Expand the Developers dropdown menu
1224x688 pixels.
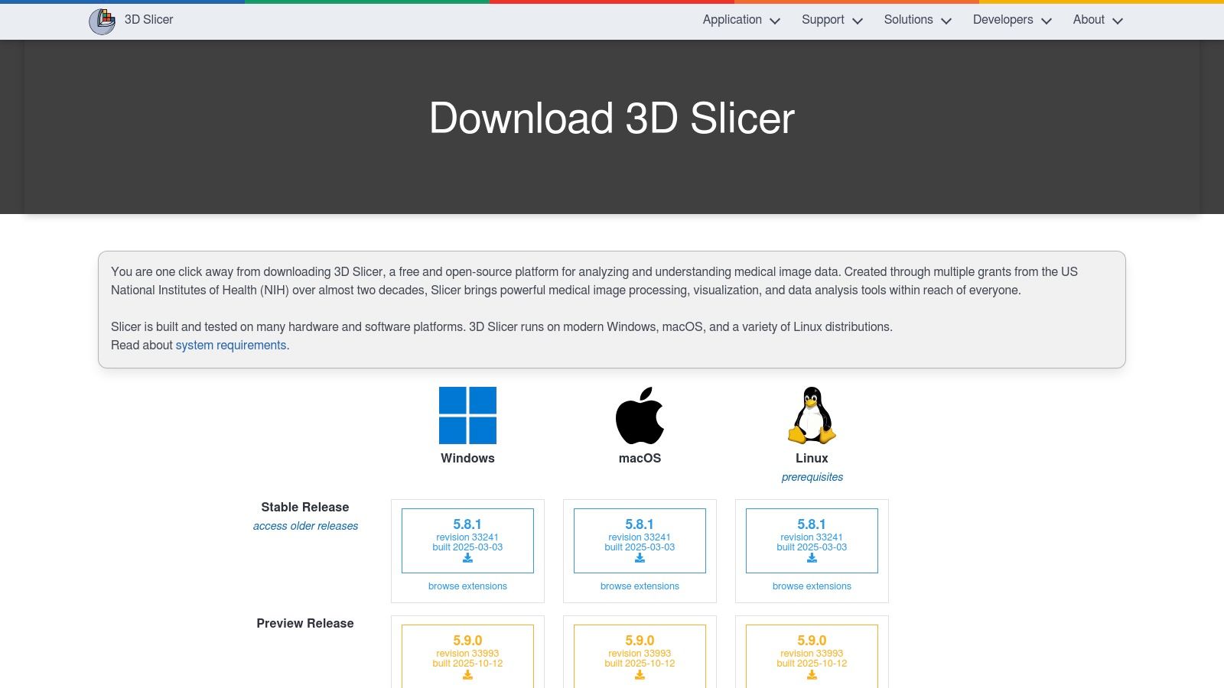(x=1011, y=21)
